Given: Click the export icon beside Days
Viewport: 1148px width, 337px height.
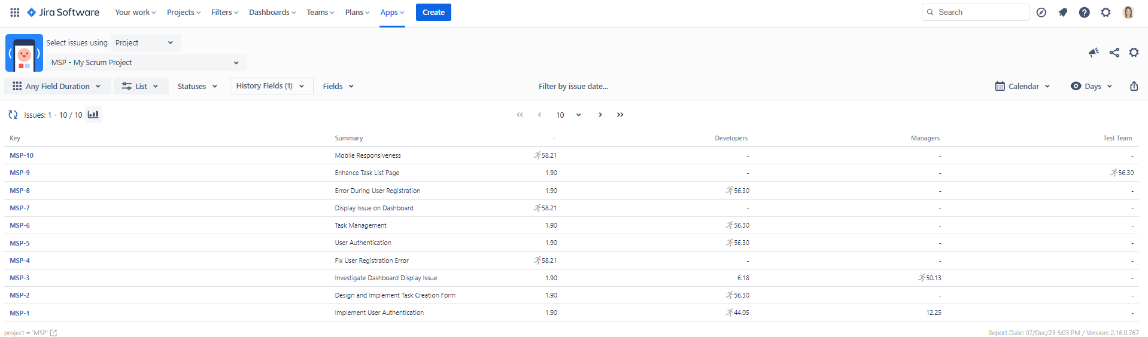Looking at the screenshot, I should 1134,86.
